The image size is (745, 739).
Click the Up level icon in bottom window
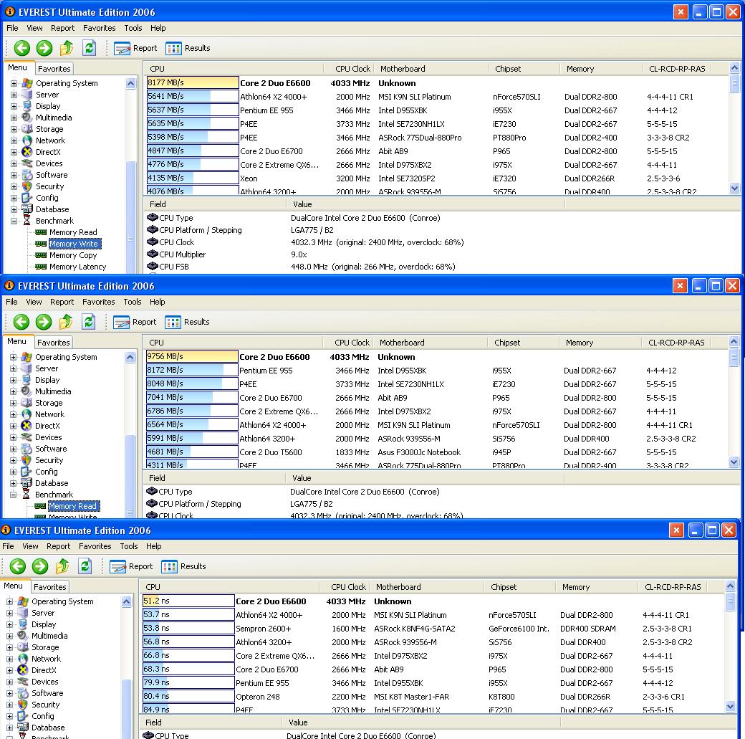coord(62,566)
